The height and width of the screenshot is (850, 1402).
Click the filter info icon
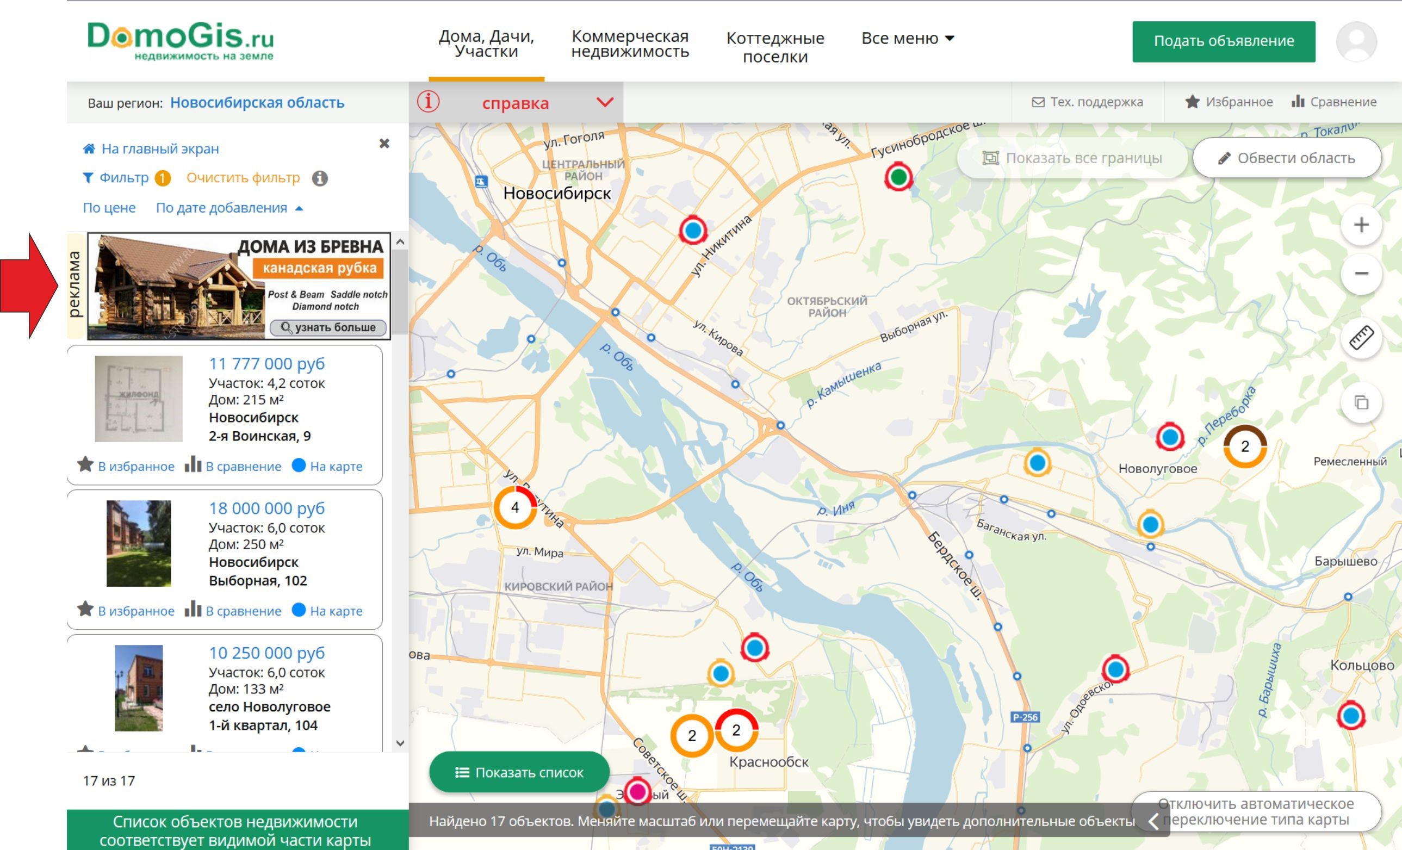coord(320,178)
